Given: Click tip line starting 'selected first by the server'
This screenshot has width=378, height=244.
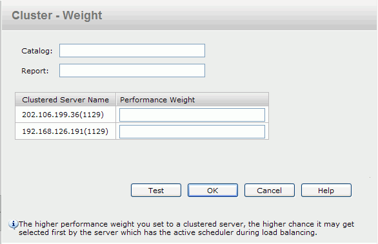Looking at the screenshot, I should click(x=168, y=232).
